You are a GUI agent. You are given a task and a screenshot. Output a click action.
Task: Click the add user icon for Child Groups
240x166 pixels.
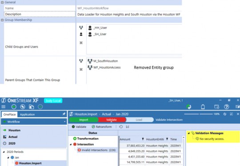(x=81, y=34)
